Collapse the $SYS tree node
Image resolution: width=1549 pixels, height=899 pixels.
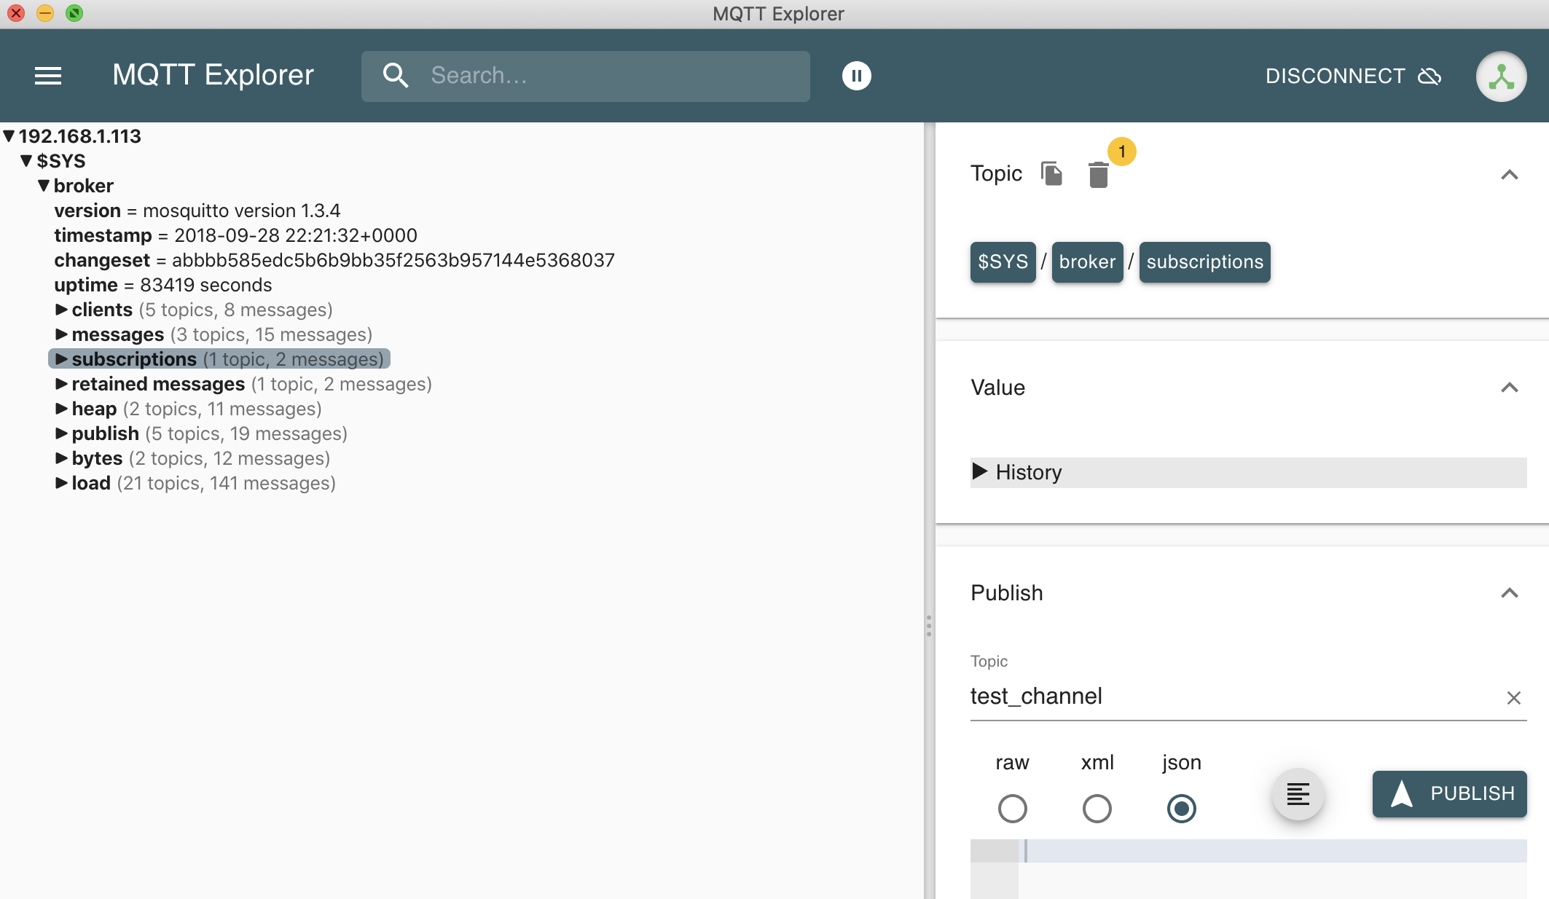coord(26,161)
